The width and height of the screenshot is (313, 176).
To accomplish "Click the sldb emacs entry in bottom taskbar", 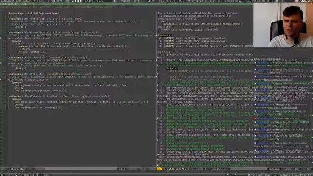I will (x=36, y=175).
